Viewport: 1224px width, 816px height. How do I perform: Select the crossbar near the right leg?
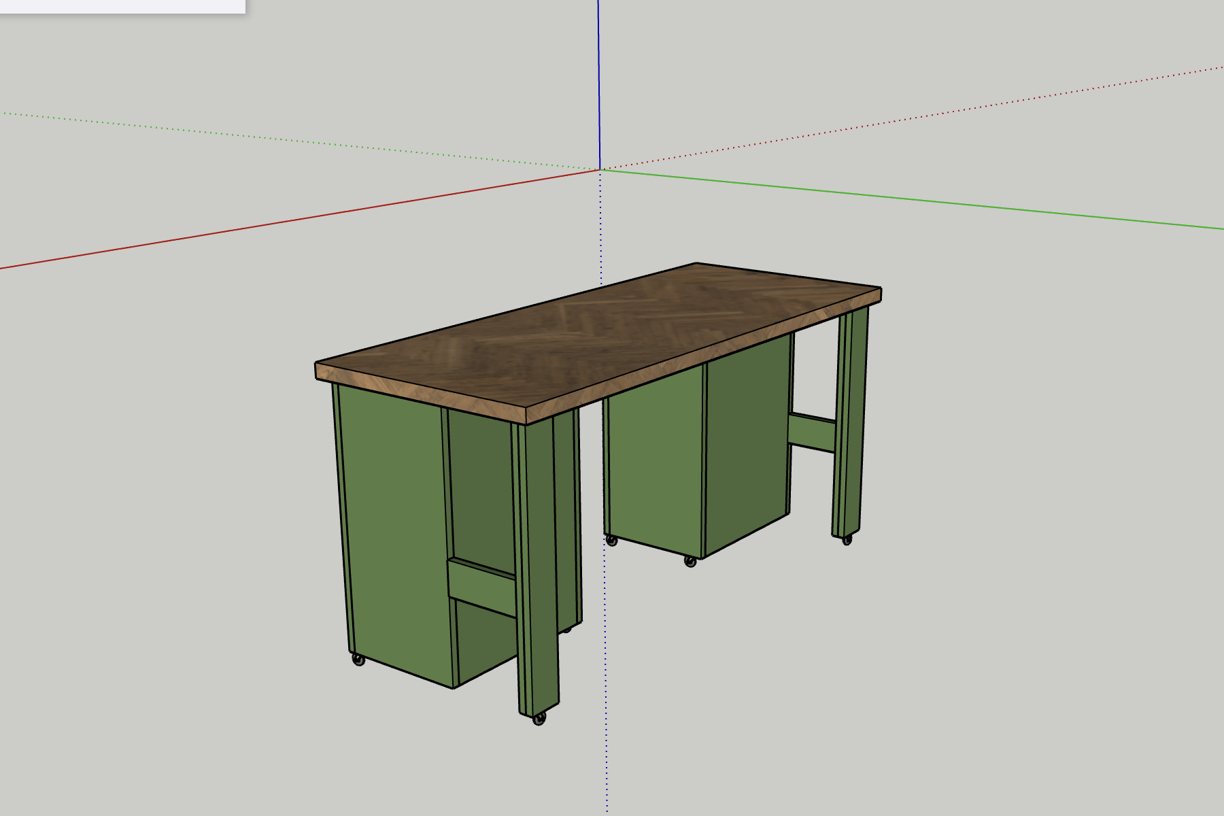pyautogui.click(x=812, y=432)
